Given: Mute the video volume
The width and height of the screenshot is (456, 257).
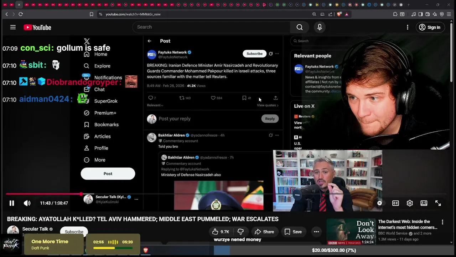Looking at the screenshot, I should coord(27,203).
